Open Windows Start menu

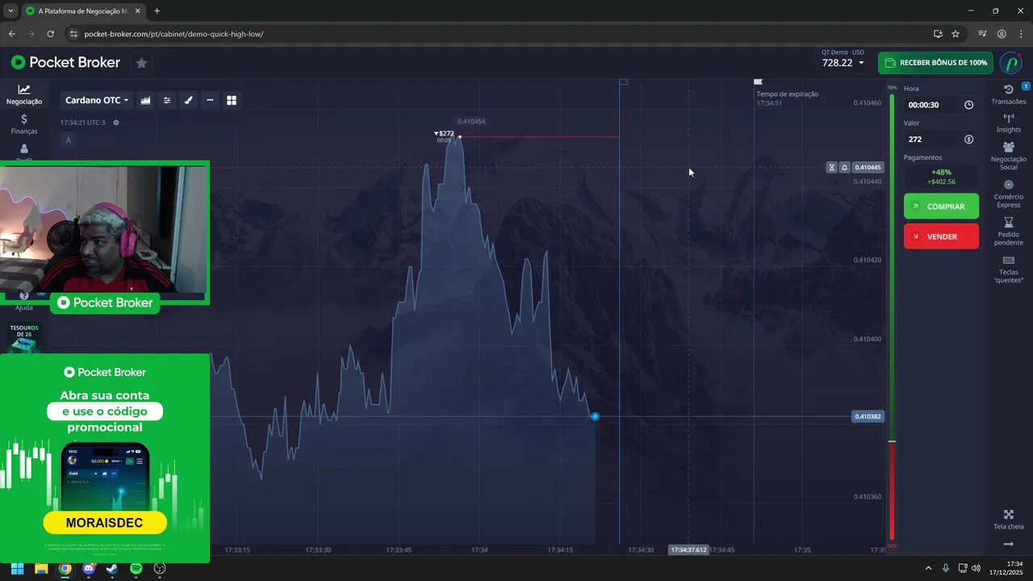click(17, 568)
